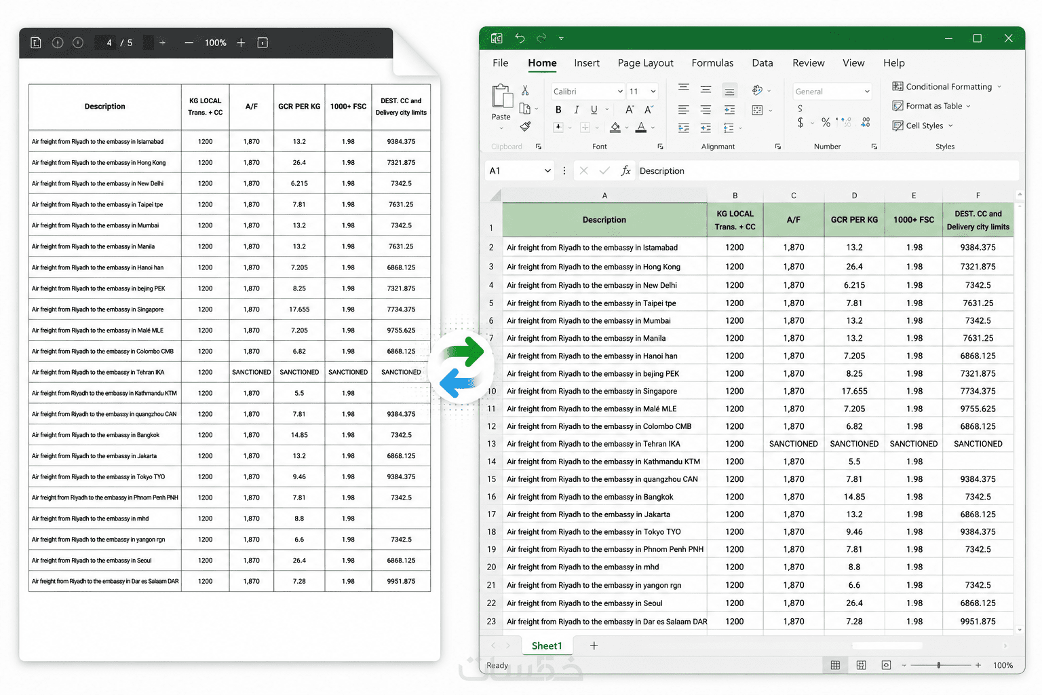The height and width of the screenshot is (695, 1042).
Task: Click the Center text alignment icon
Action: [x=706, y=109]
